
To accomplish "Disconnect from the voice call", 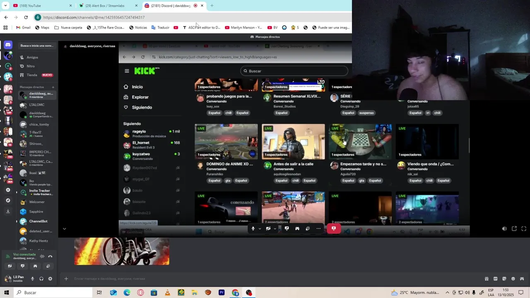I will [x=51, y=257].
